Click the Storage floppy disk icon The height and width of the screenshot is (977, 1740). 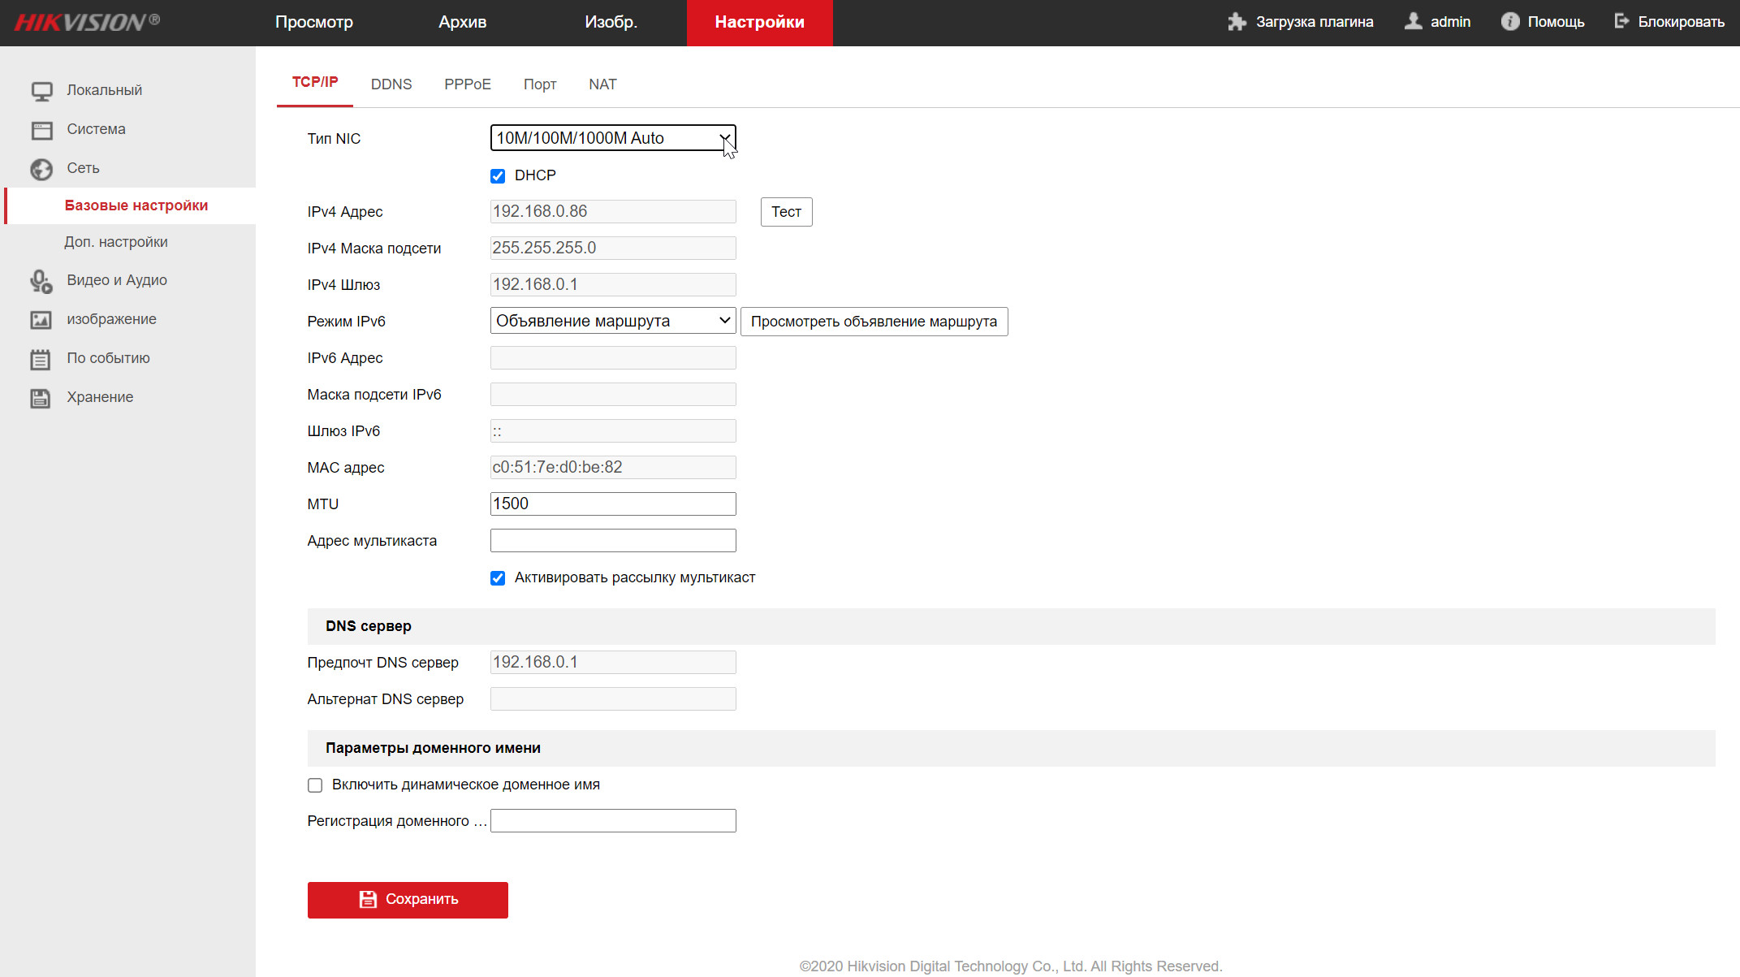coord(41,398)
